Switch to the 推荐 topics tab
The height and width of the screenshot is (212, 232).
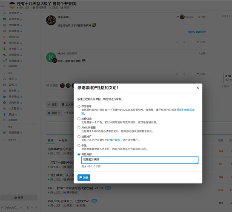coord(51,140)
